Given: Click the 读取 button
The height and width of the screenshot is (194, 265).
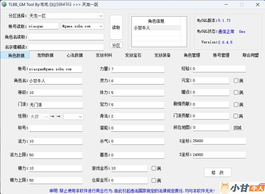Looking at the screenshot, I should (116, 28).
